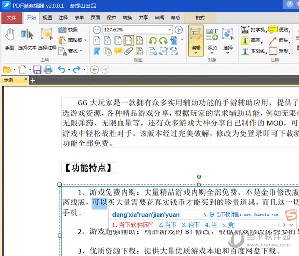
Task: Expand the redo history dropdown arrow
Action: pos(84,70)
